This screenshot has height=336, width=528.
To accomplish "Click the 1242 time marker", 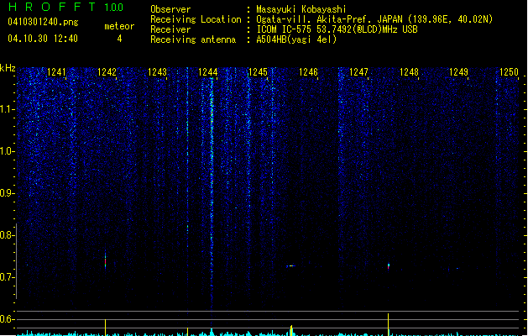I will click(x=107, y=72).
